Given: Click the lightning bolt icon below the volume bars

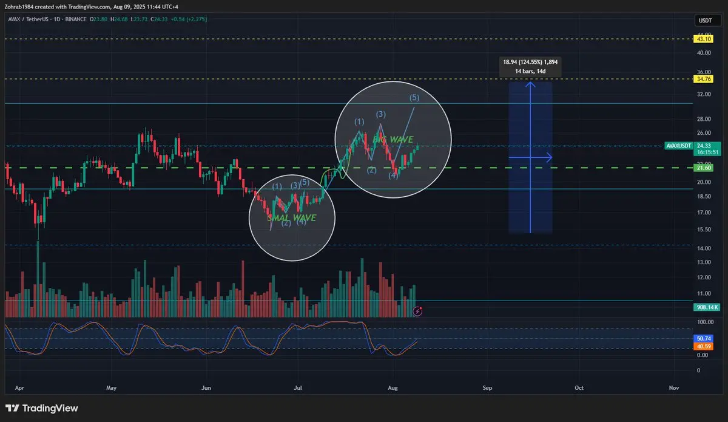Looking at the screenshot, I should tap(417, 311).
